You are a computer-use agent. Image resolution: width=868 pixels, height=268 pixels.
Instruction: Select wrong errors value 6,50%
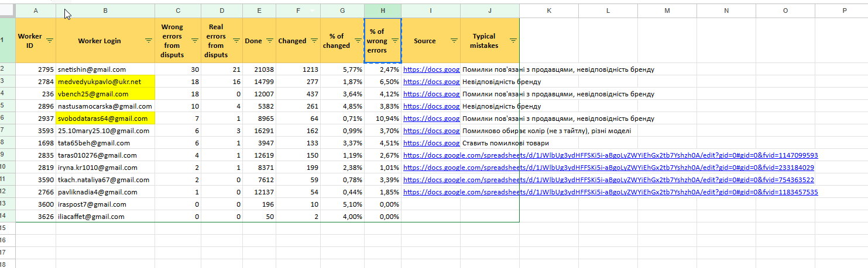pyautogui.click(x=383, y=82)
